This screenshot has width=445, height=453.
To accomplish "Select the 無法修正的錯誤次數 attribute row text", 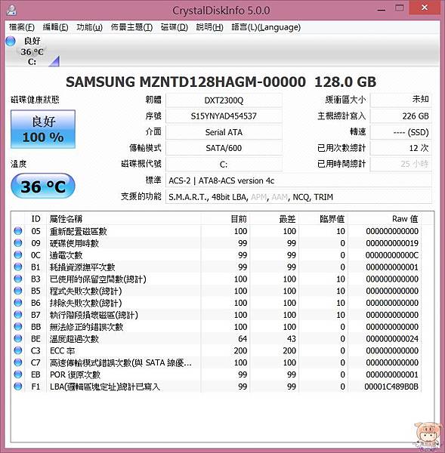I will coord(86,327).
